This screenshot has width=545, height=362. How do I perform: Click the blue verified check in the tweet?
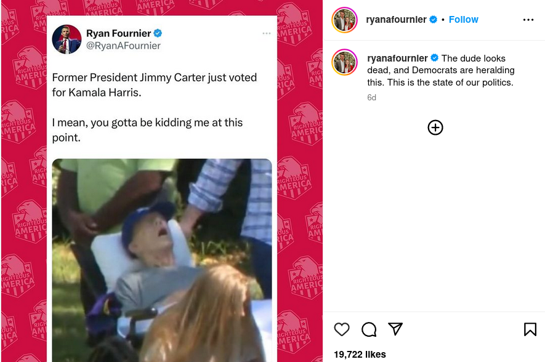pos(158,33)
